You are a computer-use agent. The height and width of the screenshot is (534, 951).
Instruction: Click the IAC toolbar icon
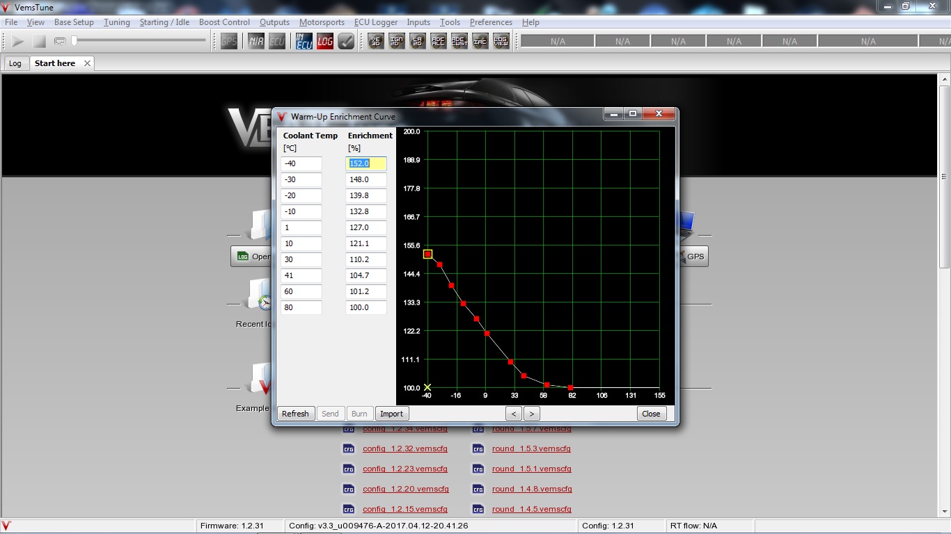[480, 41]
